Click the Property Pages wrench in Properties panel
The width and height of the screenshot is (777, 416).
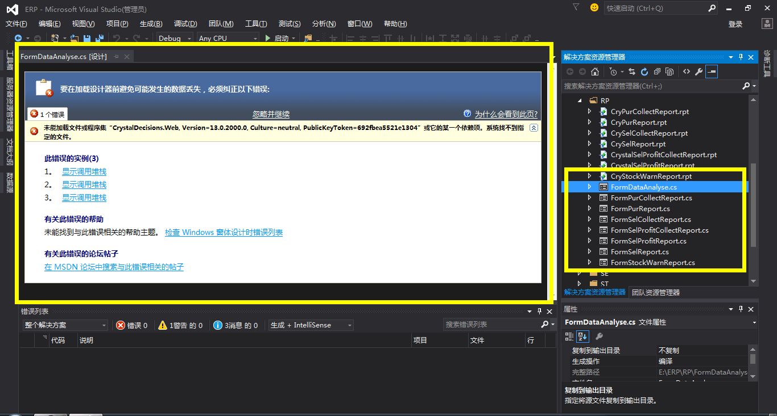[599, 336]
